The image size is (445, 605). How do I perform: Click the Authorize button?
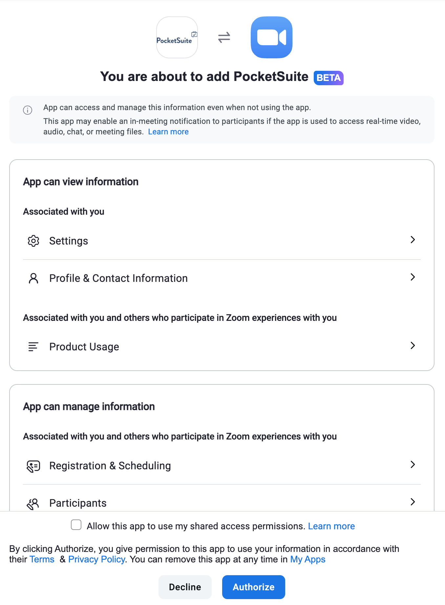click(254, 587)
